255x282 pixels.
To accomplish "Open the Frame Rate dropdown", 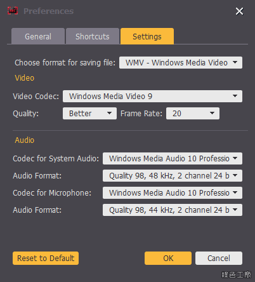I will [x=193, y=114].
